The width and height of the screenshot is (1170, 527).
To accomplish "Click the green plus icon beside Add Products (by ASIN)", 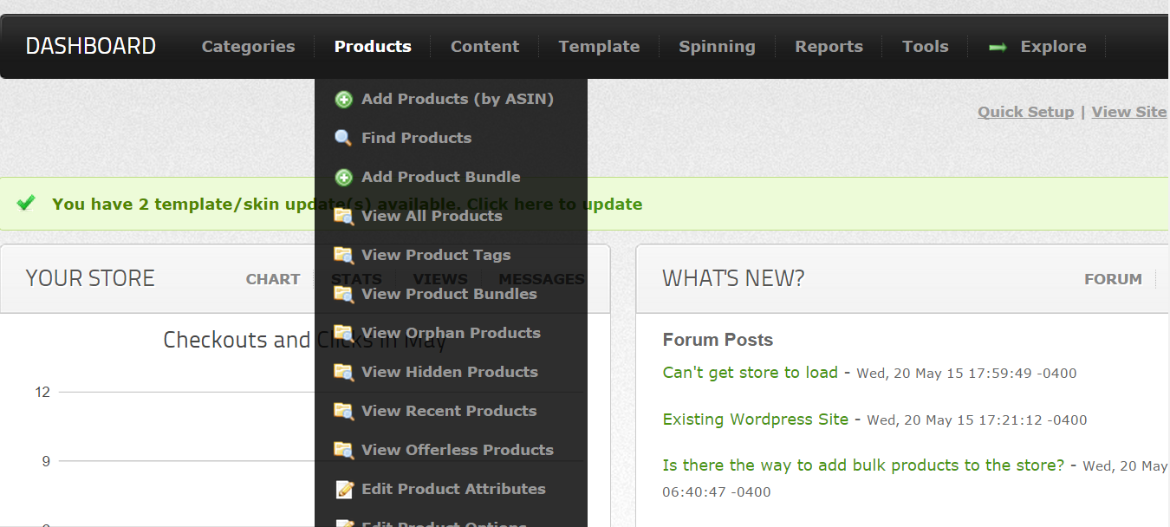I will point(344,100).
